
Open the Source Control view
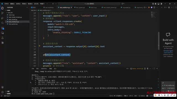pyautogui.click(x=2, y=13)
